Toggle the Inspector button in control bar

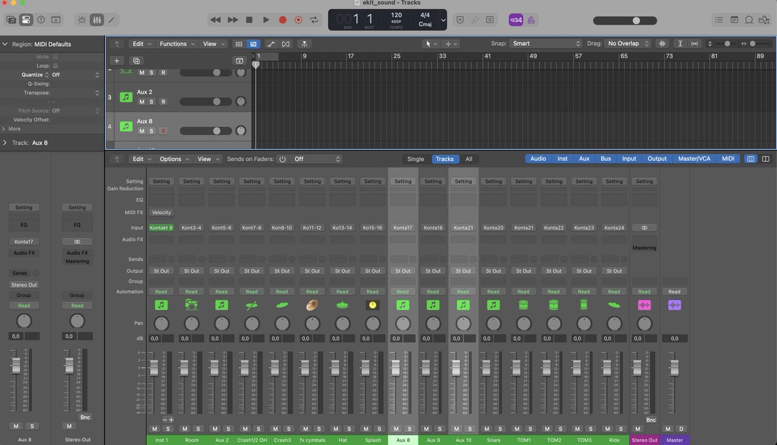click(x=26, y=20)
